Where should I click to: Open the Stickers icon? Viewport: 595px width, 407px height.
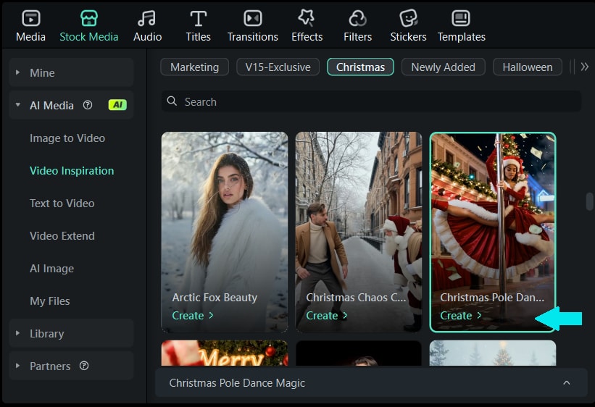coord(408,18)
